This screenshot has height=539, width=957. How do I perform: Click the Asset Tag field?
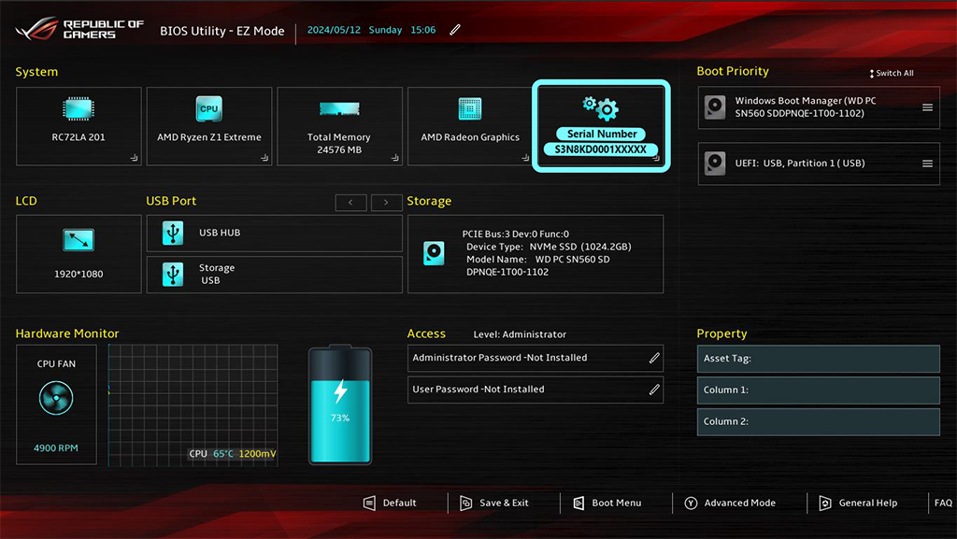point(819,359)
